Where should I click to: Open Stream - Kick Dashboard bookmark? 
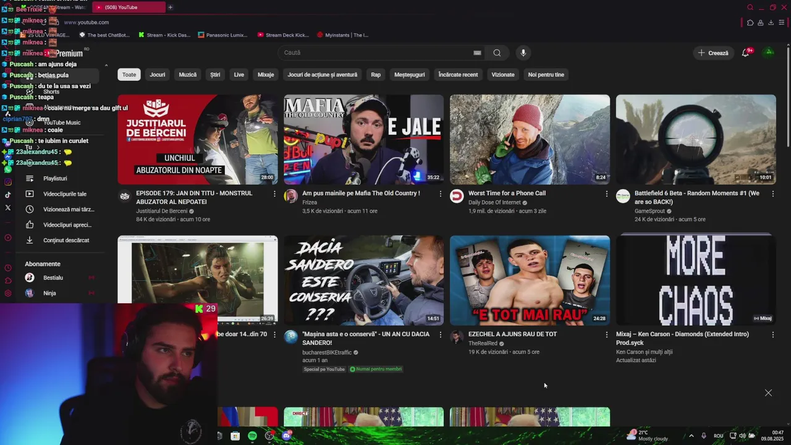[164, 35]
